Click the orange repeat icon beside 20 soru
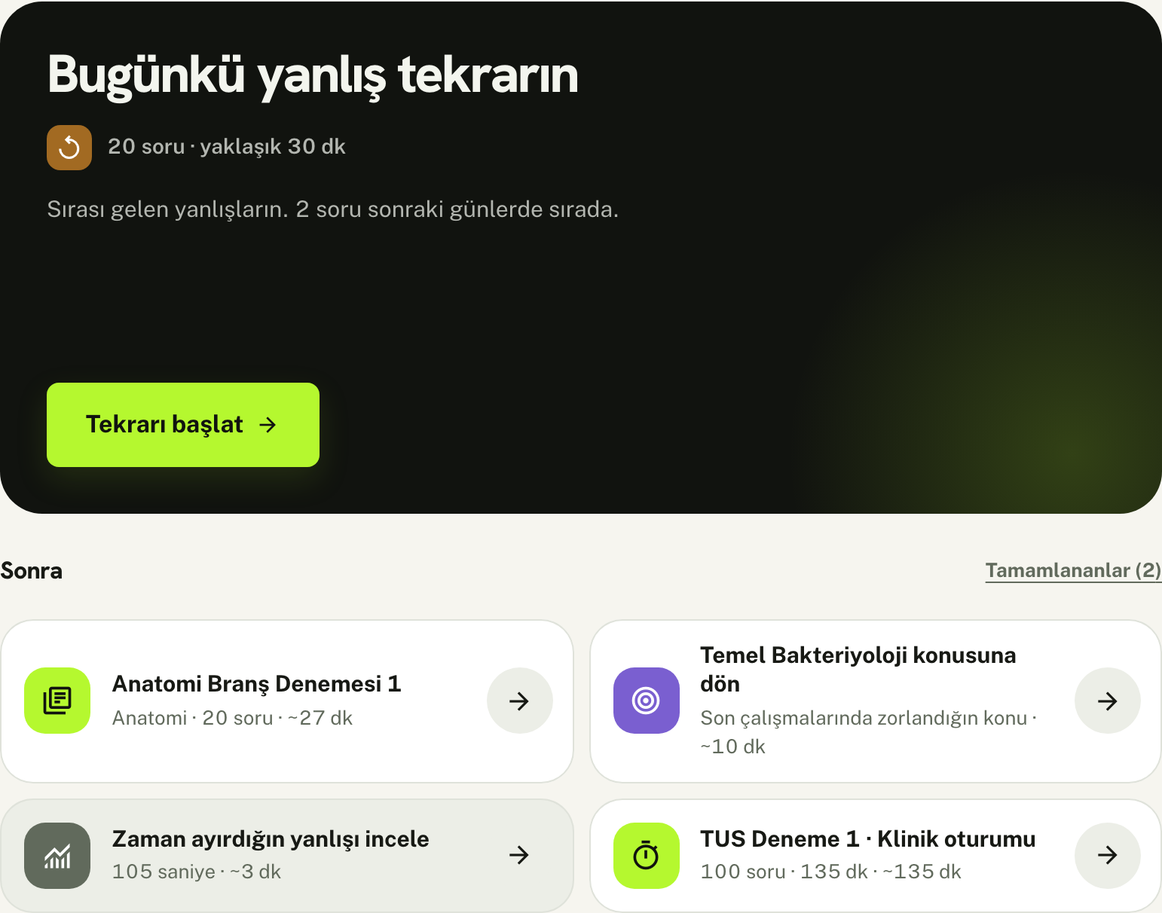This screenshot has height=913, width=1162. point(69,148)
